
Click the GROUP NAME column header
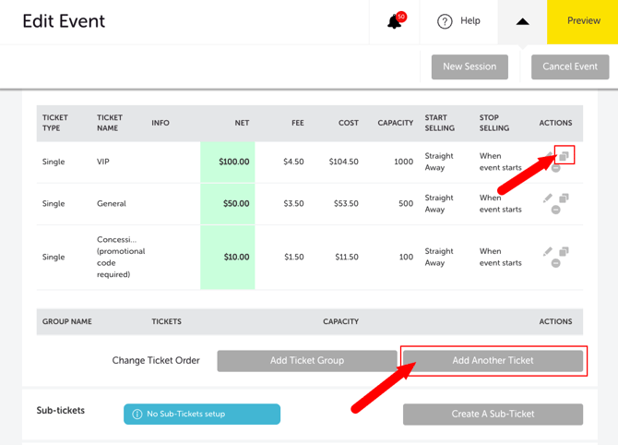(x=67, y=321)
